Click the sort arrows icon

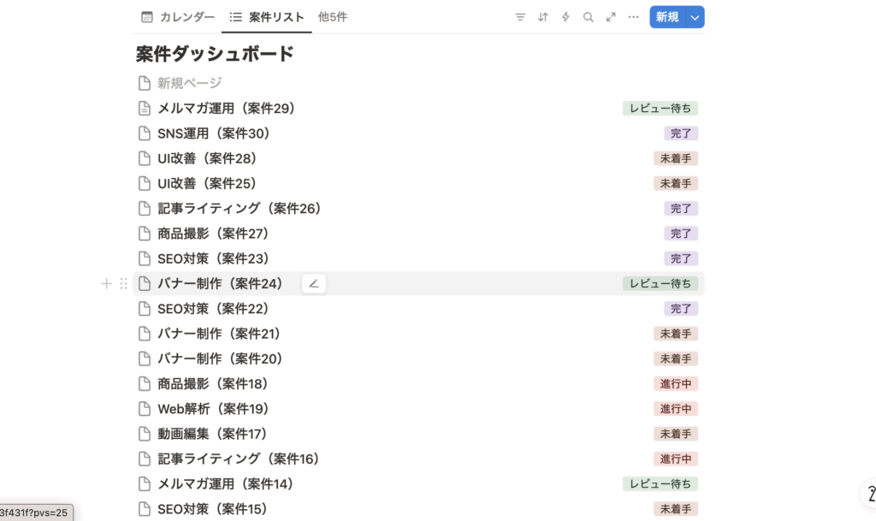pos(542,17)
